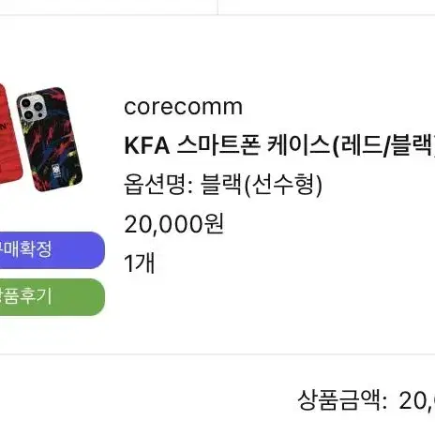Image resolution: width=435 pixels, height=435 pixels.
Task: Select the total amount beside 상품금액
Action: [x=417, y=400]
